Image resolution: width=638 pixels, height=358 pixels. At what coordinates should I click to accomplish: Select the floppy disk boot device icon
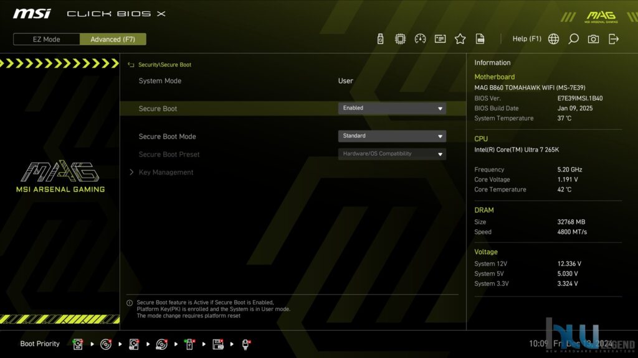point(218,344)
